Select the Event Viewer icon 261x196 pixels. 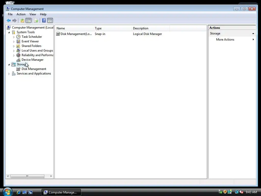(x=18, y=41)
